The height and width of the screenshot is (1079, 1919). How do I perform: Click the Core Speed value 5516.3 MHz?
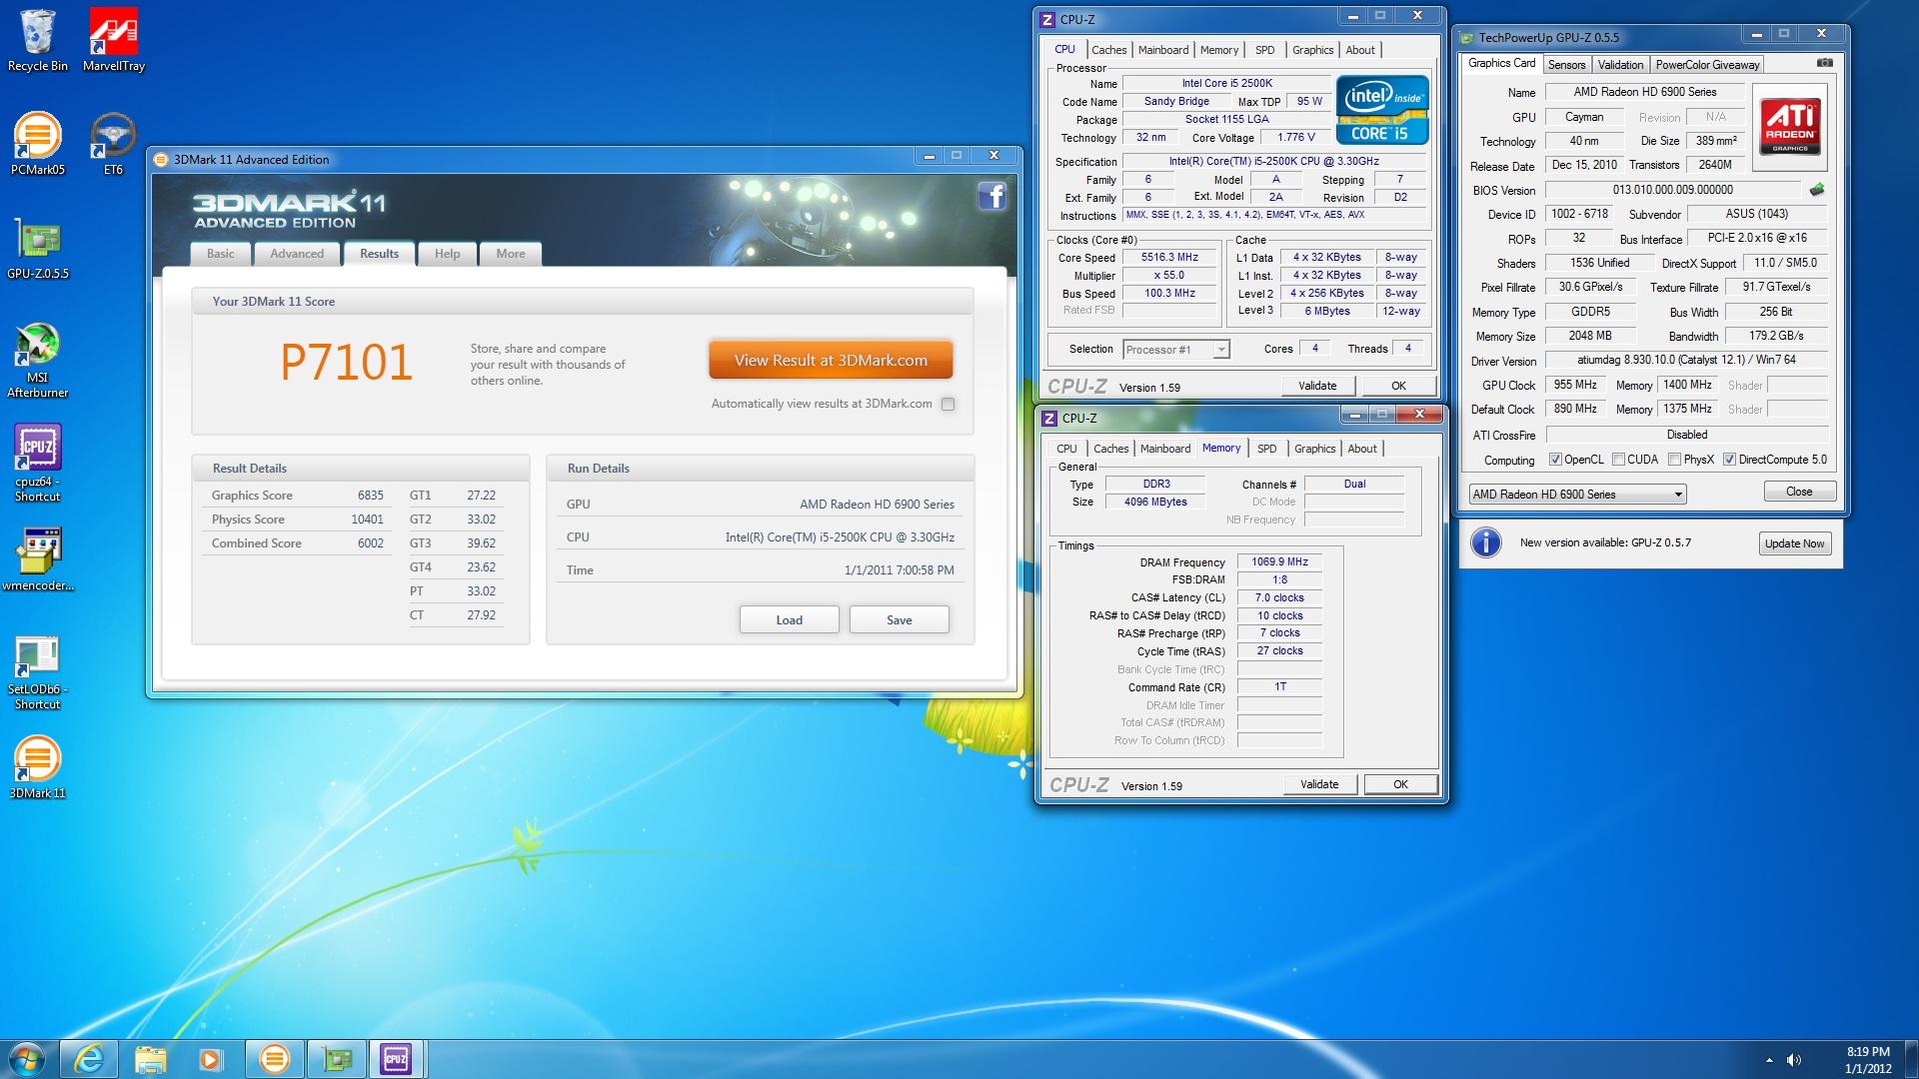1169,258
